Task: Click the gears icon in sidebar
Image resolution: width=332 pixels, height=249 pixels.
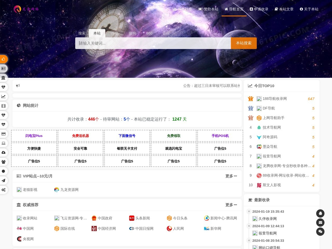Action: pos(3,190)
